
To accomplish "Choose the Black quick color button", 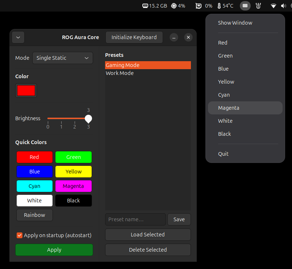I will click(x=74, y=201).
